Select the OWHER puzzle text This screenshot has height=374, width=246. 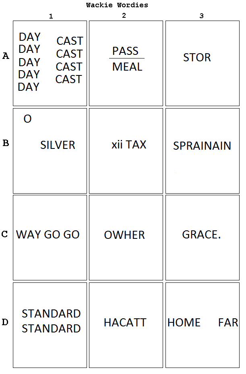[x=124, y=235]
